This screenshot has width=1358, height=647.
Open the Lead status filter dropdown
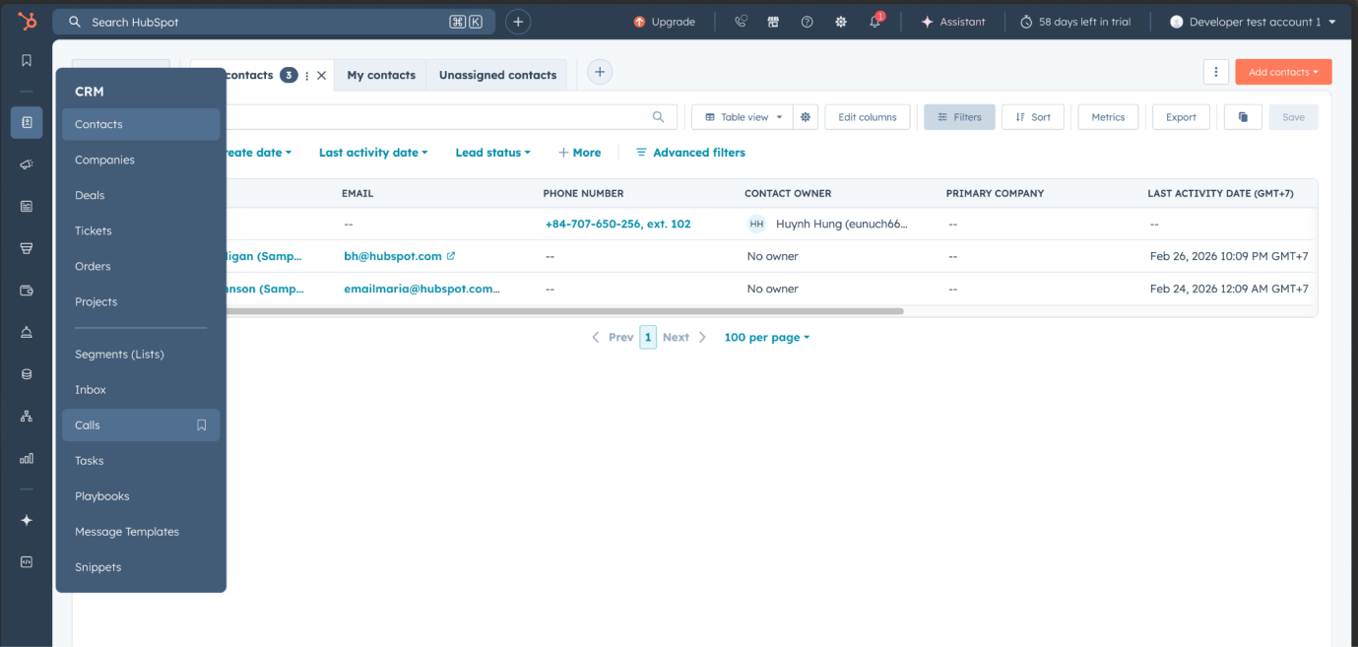pyautogui.click(x=492, y=153)
